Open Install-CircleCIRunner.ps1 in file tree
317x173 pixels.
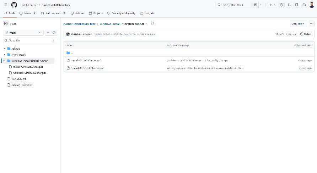point(28,67)
